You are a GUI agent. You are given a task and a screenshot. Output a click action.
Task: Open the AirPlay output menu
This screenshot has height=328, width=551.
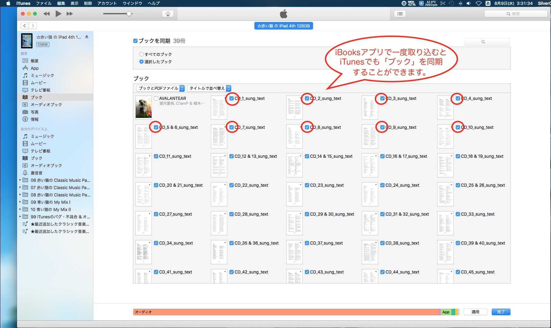point(168,14)
